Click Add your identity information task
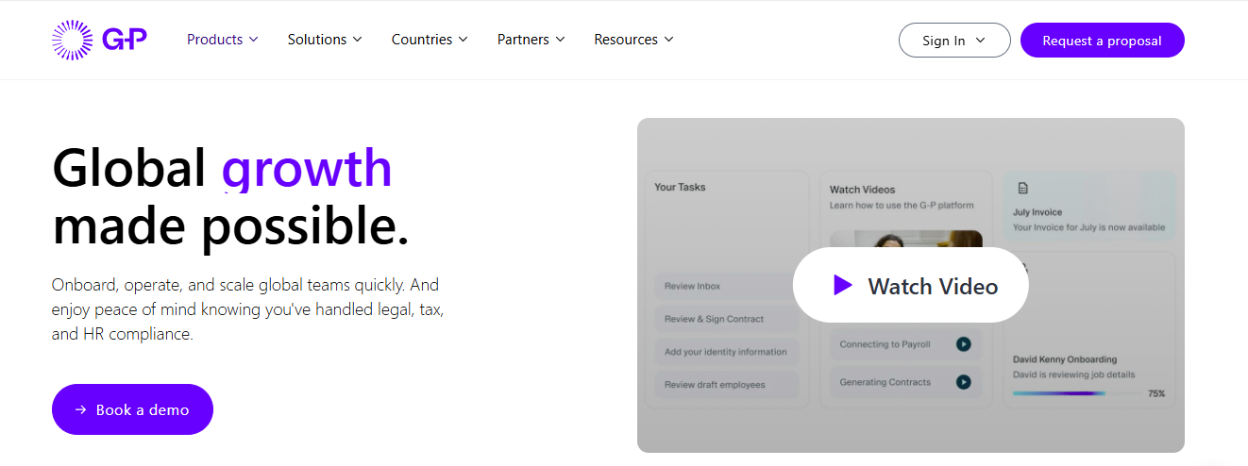Screen dimensions: 1248x466 click(726, 352)
